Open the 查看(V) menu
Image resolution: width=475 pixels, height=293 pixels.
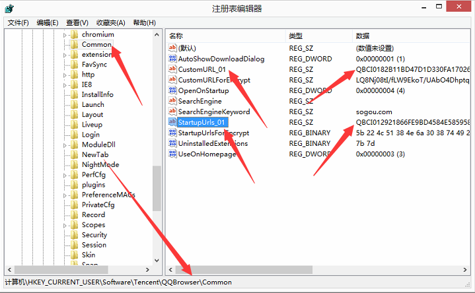[77, 22]
